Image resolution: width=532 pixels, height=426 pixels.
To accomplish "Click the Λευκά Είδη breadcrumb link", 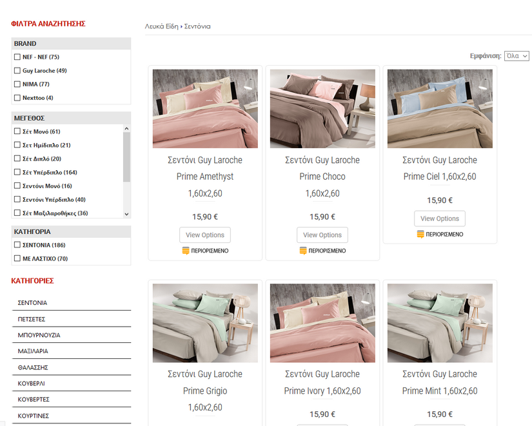I will [x=161, y=26].
